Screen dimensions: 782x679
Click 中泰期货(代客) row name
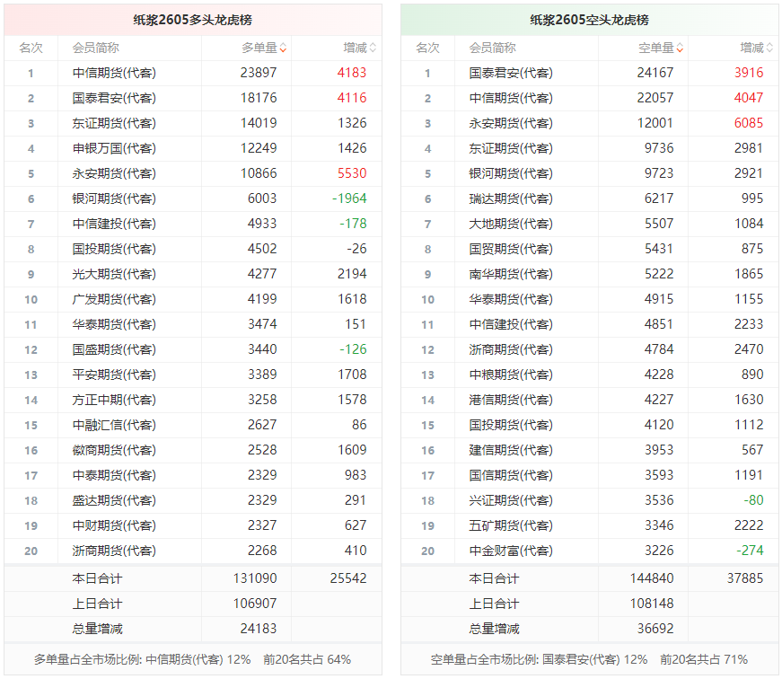[114, 475]
